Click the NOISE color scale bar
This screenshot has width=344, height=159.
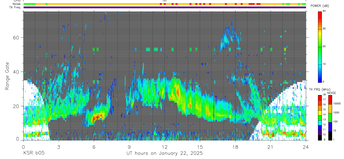click(x=330, y=118)
